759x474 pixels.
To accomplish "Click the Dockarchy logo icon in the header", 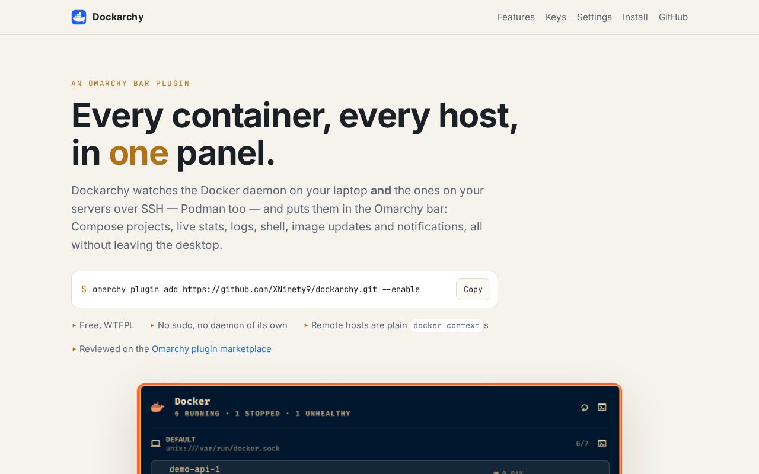I will tap(79, 17).
